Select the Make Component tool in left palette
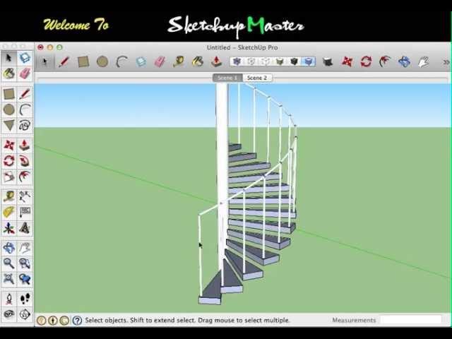The height and width of the screenshot is (339, 452). [25, 58]
